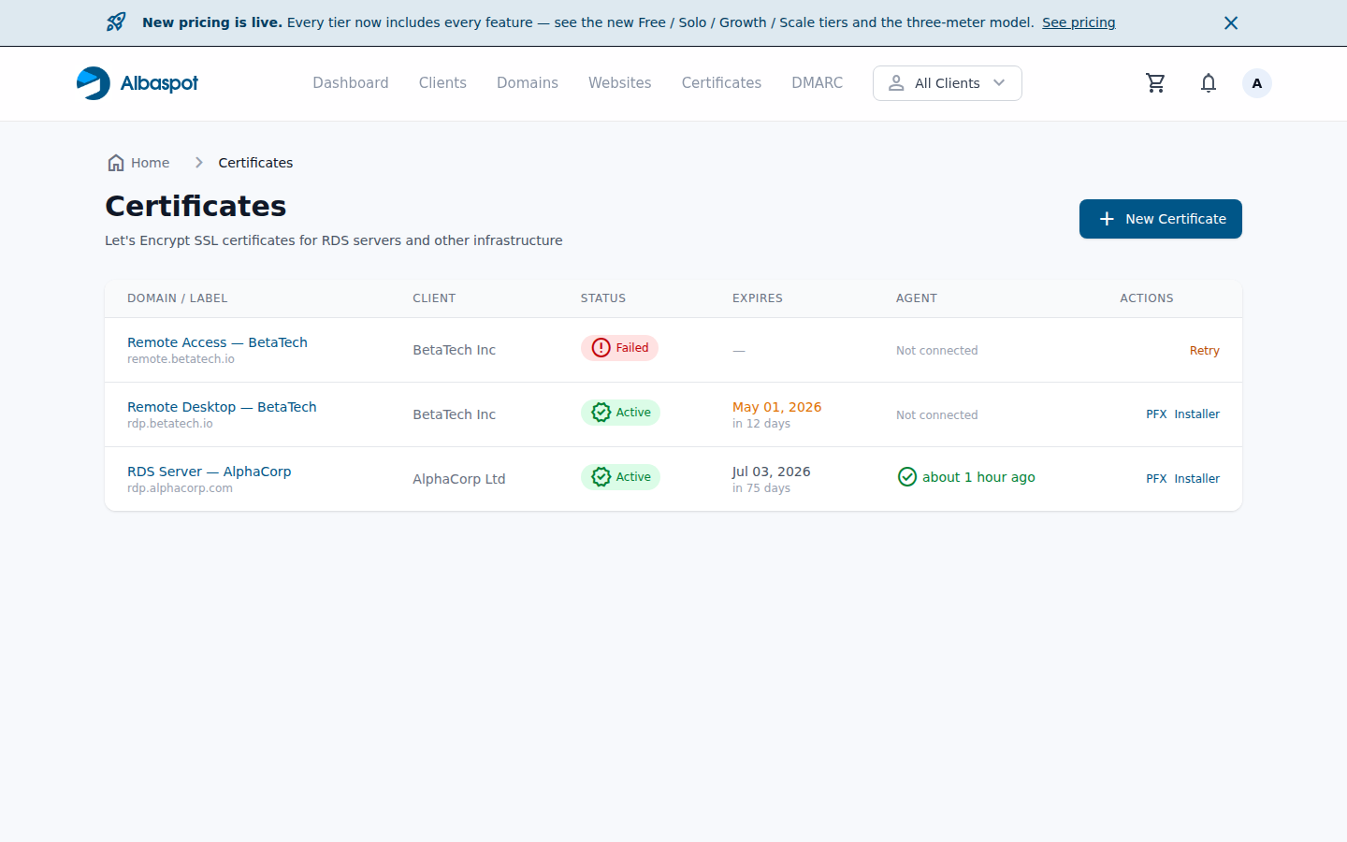Open the RDS Server — AlphaCorp certificate

[x=209, y=472]
